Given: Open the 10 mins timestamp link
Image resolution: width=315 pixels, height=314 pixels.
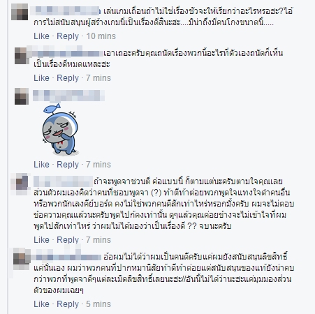Looking at the screenshot, I should point(101,36).
